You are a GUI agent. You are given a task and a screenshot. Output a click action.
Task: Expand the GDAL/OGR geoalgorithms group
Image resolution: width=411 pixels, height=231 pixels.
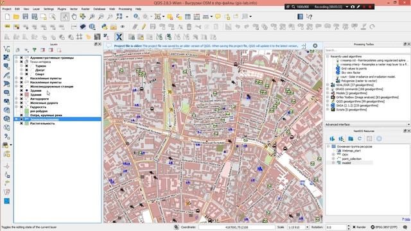(x=328, y=85)
